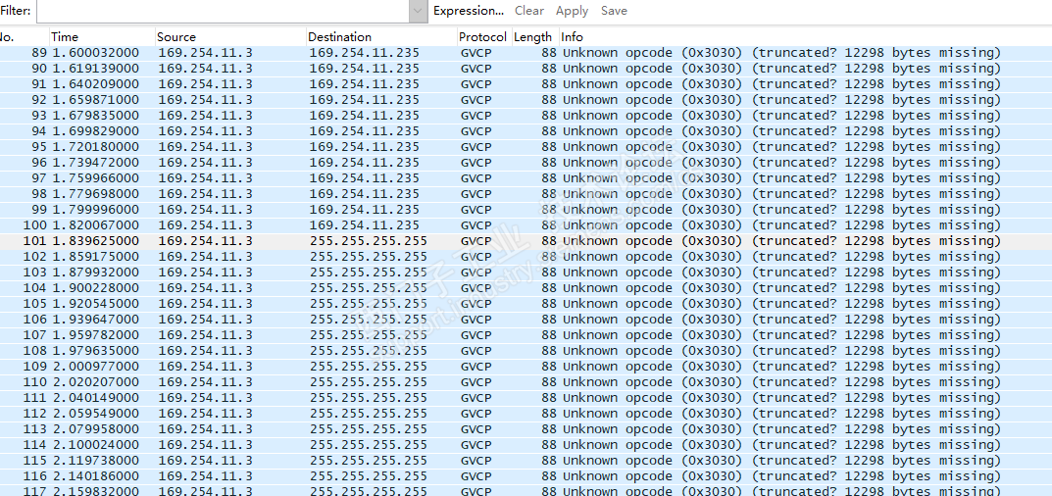Click Info text of packet 110
This screenshot has width=1052, height=496.
pos(781,382)
